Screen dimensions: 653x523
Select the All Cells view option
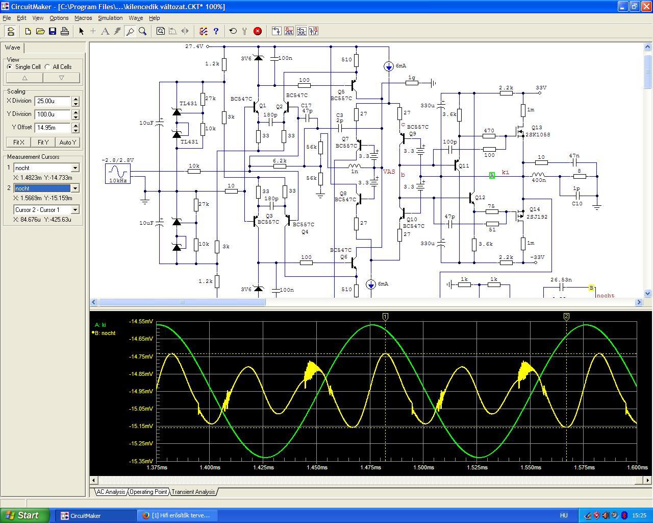[47, 67]
